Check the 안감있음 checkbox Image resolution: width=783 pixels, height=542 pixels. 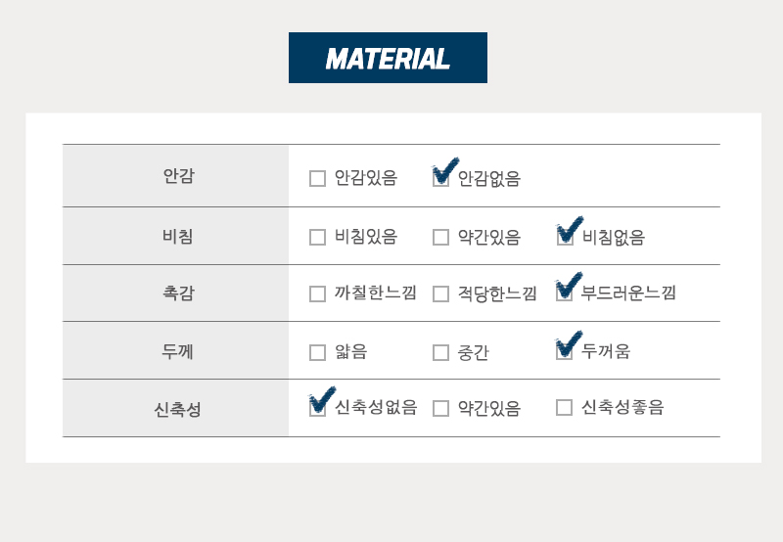pyautogui.click(x=317, y=178)
